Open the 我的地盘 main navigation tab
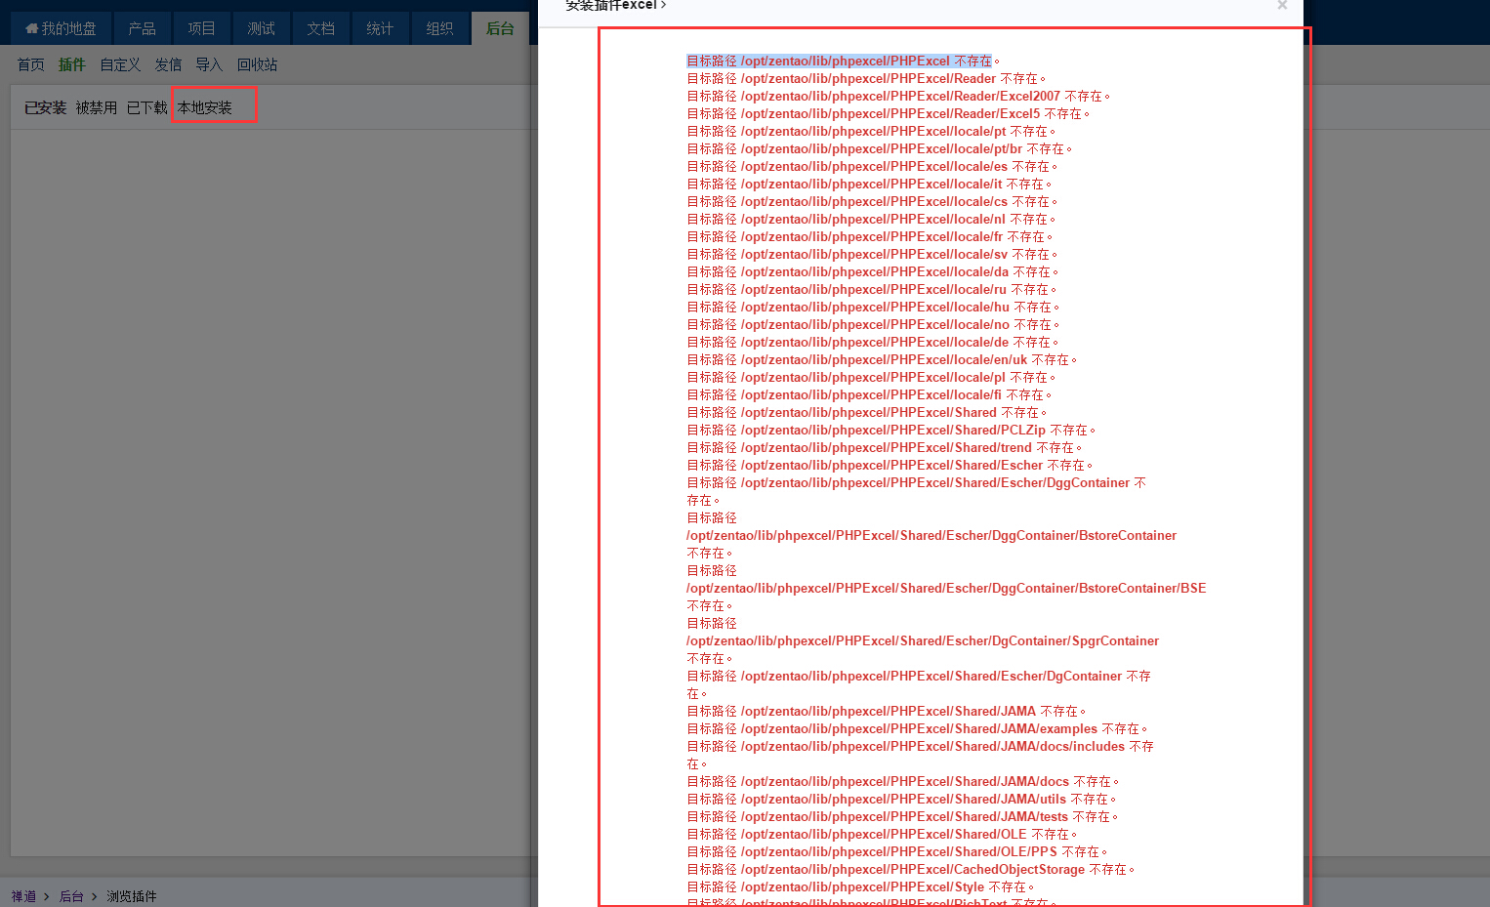1490x907 pixels. pyautogui.click(x=61, y=28)
